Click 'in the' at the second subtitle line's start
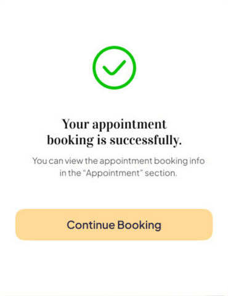This screenshot has height=296, width=228. coord(70,173)
